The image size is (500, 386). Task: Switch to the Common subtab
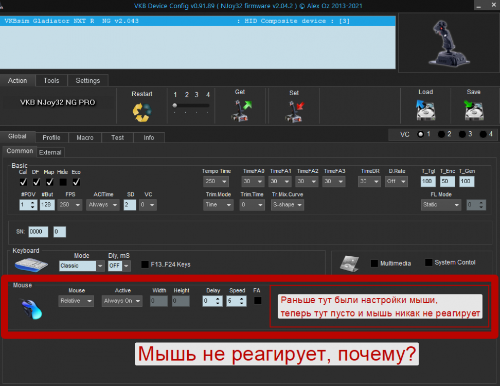click(20, 151)
